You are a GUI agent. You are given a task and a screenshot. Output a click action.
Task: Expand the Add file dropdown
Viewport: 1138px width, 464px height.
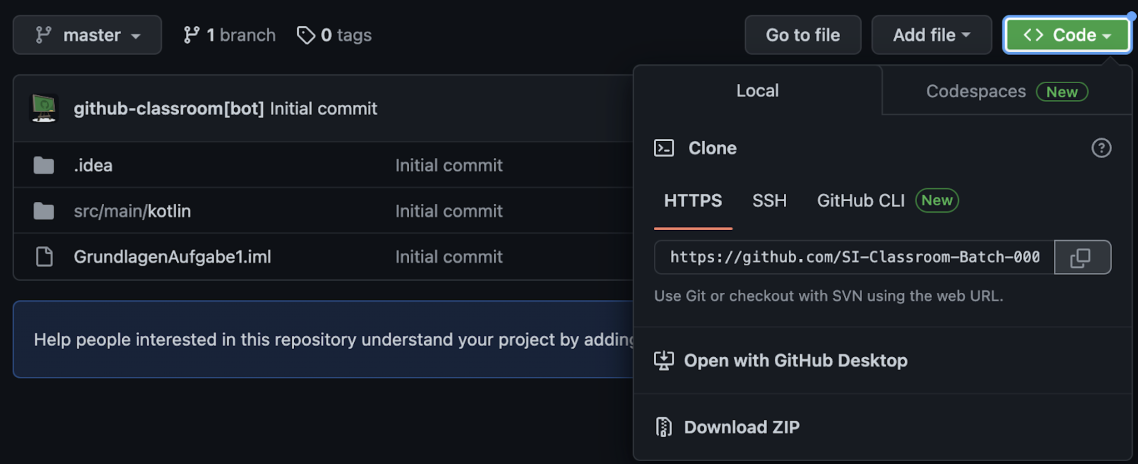(x=931, y=35)
